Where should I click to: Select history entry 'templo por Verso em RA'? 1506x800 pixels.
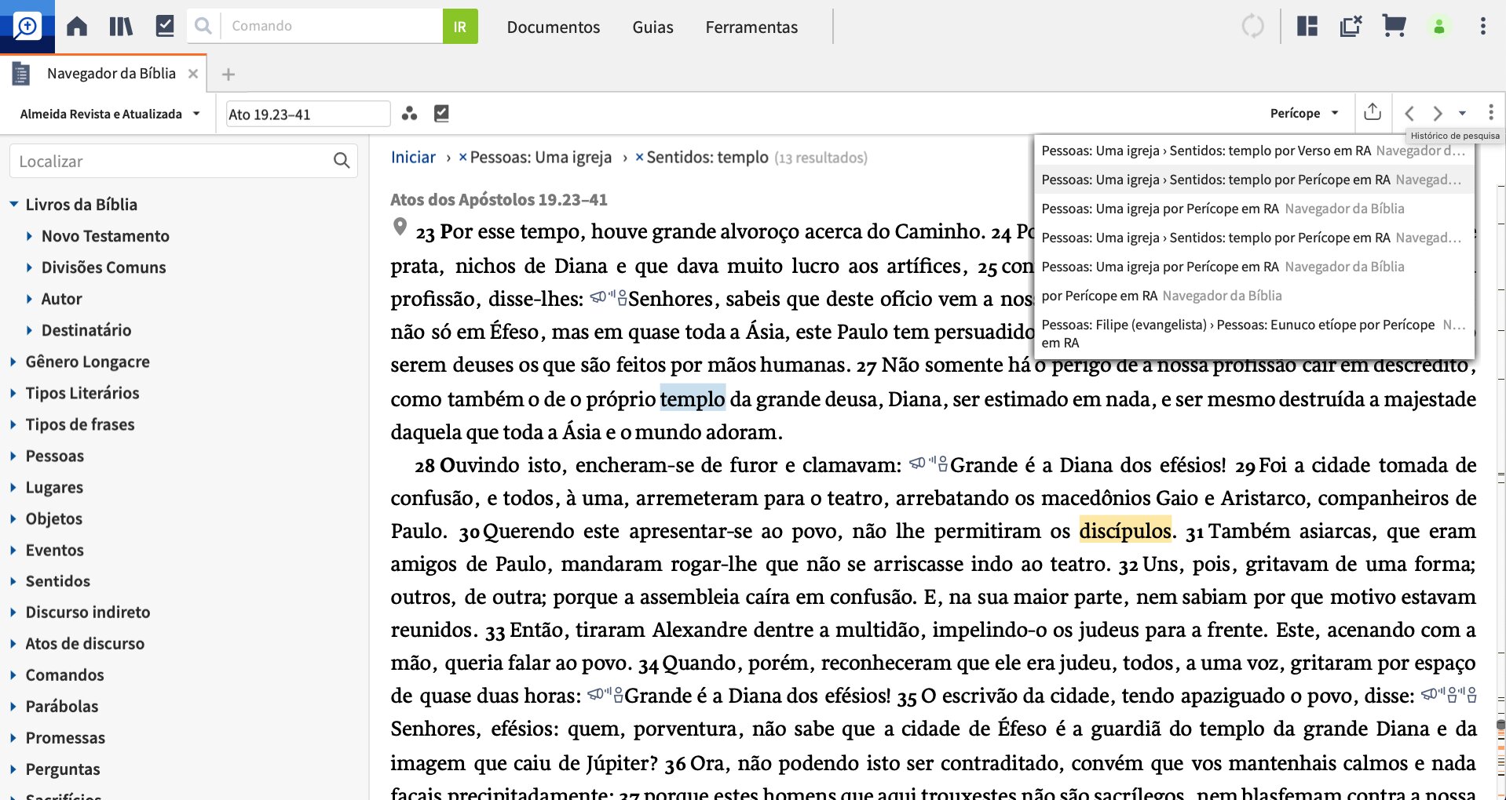(x=1253, y=151)
